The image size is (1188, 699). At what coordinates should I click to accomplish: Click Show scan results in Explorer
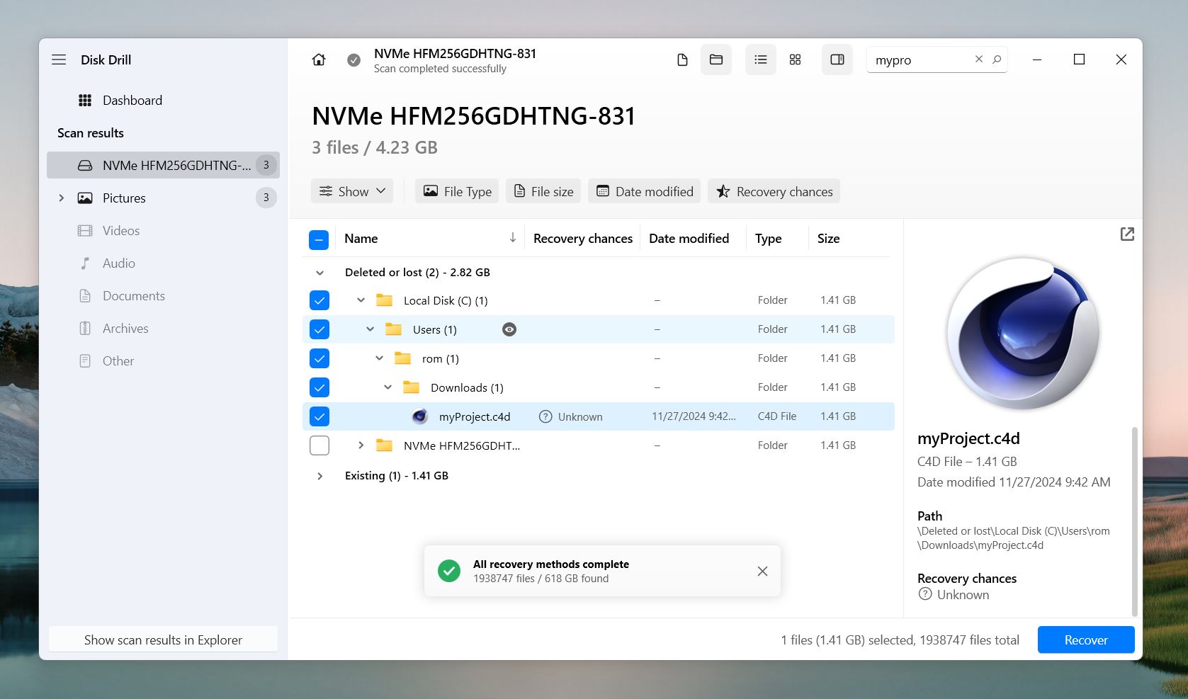tap(163, 640)
